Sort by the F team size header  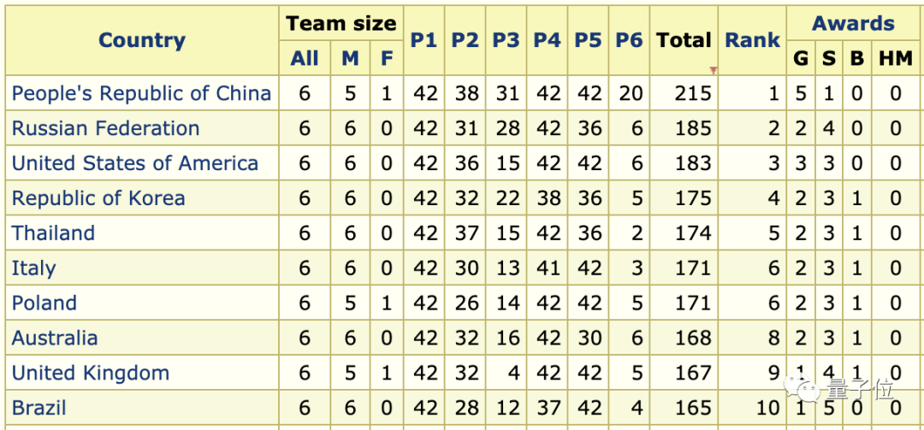(x=387, y=58)
